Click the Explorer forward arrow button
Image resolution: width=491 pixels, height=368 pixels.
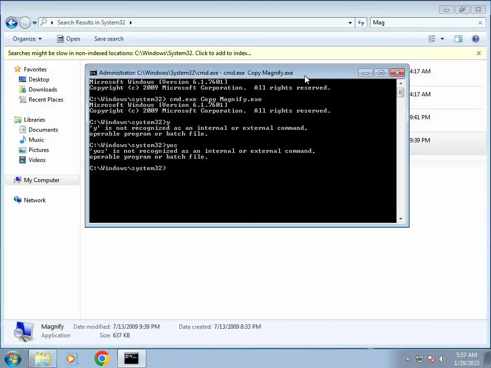(x=25, y=23)
